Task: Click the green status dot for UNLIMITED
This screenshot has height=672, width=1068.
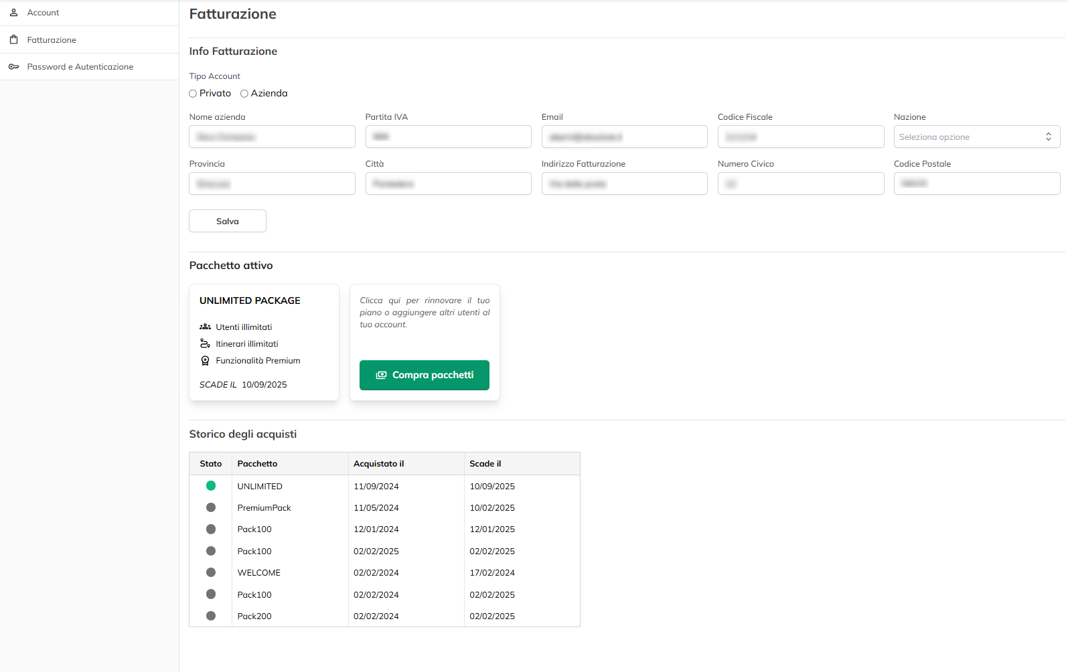Action: click(211, 486)
